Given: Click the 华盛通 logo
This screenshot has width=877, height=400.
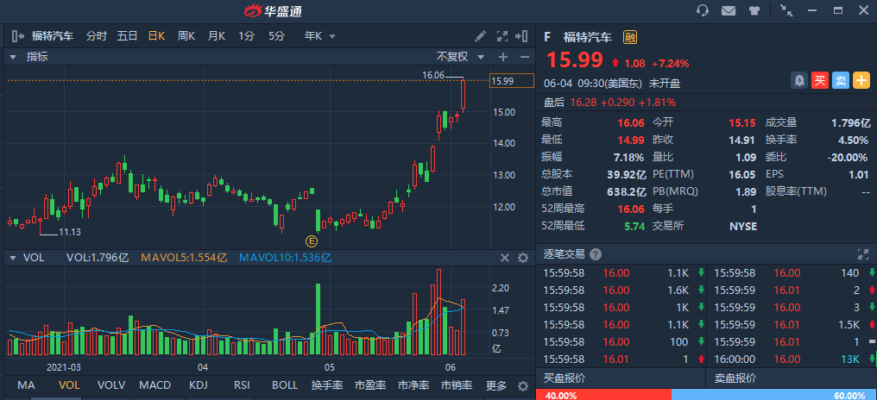Looking at the screenshot, I should tap(274, 10).
